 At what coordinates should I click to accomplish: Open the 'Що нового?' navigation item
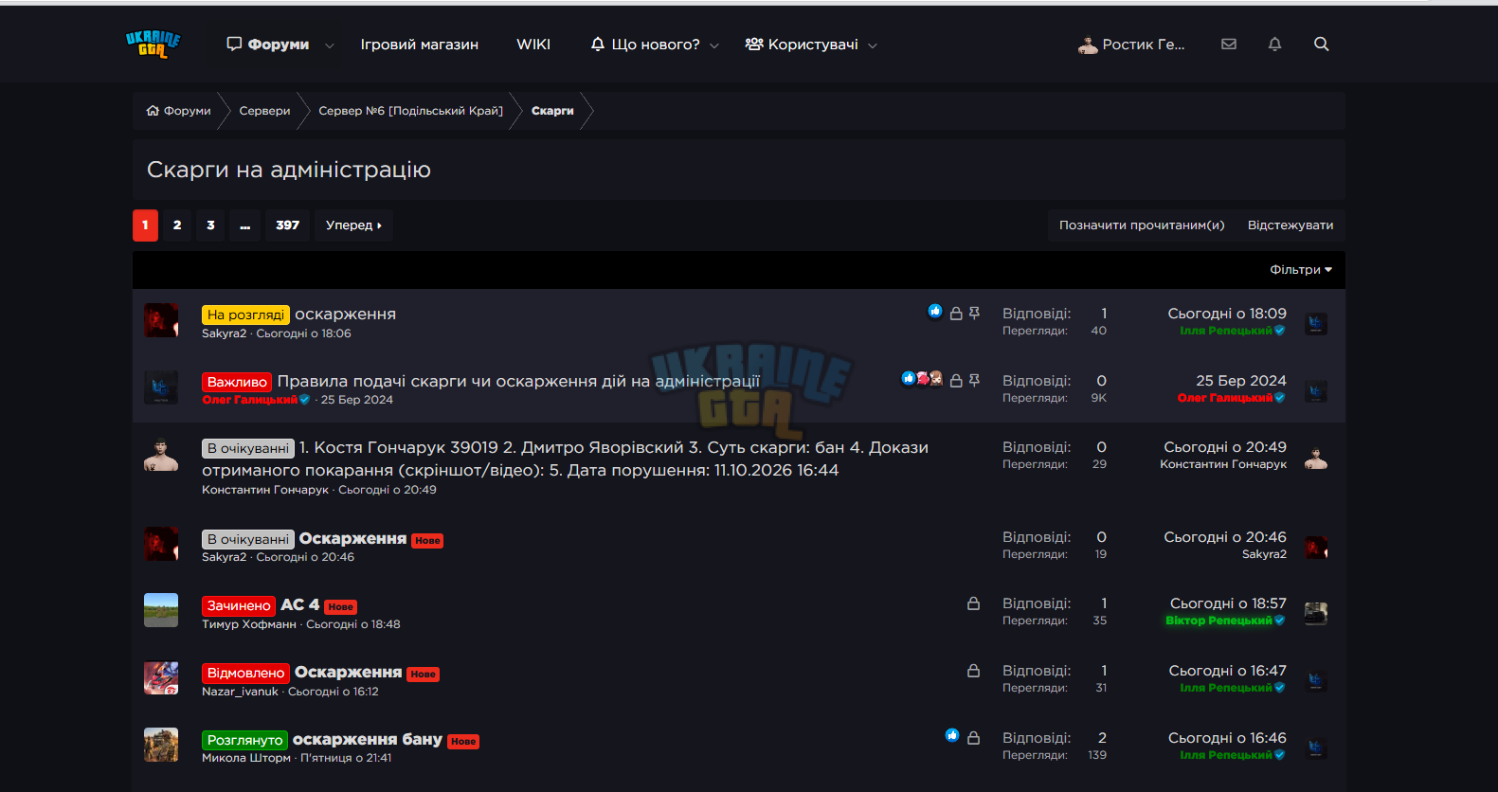point(645,45)
